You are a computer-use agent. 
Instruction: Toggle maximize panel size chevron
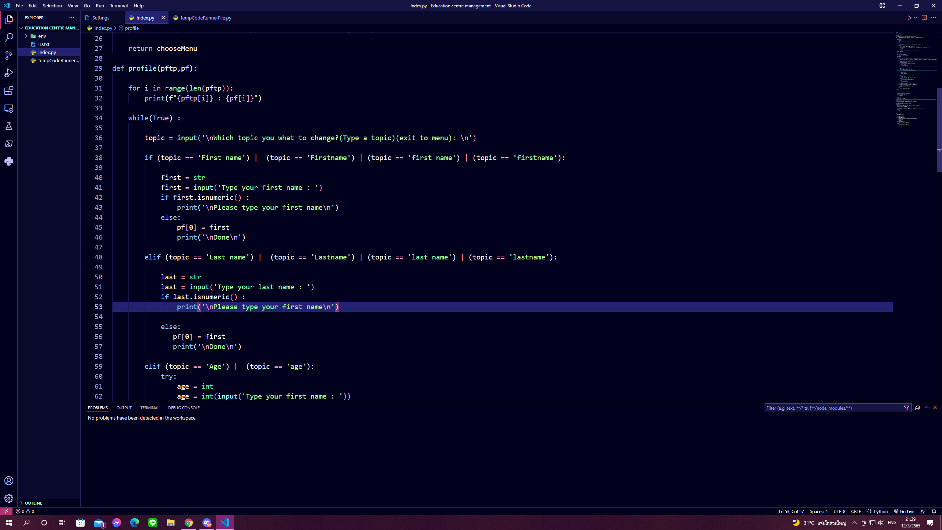click(927, 408)
